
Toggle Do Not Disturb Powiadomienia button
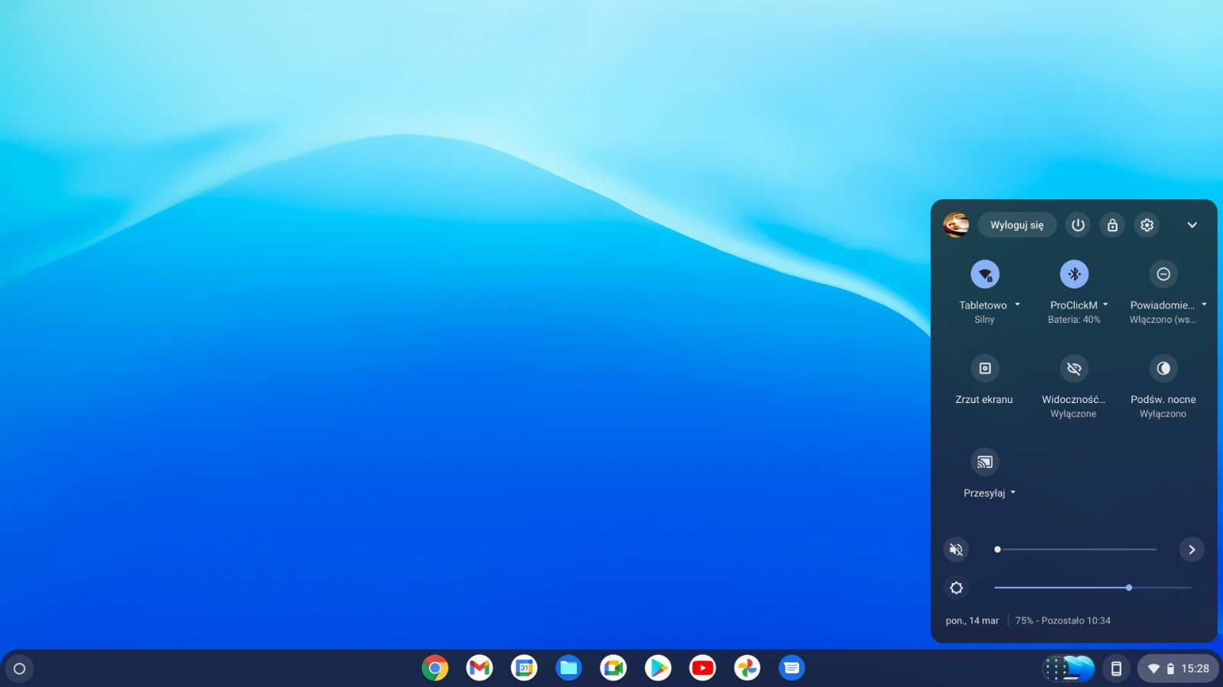coord(1163,274)
